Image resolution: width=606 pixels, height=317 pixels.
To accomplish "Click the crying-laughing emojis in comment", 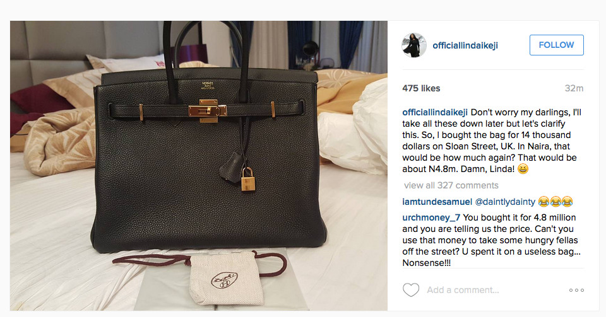I will (x=555, y=202).
